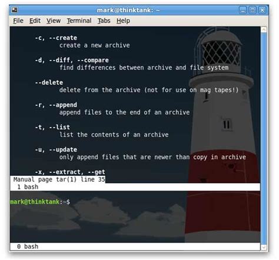Open the View menu

54,21
